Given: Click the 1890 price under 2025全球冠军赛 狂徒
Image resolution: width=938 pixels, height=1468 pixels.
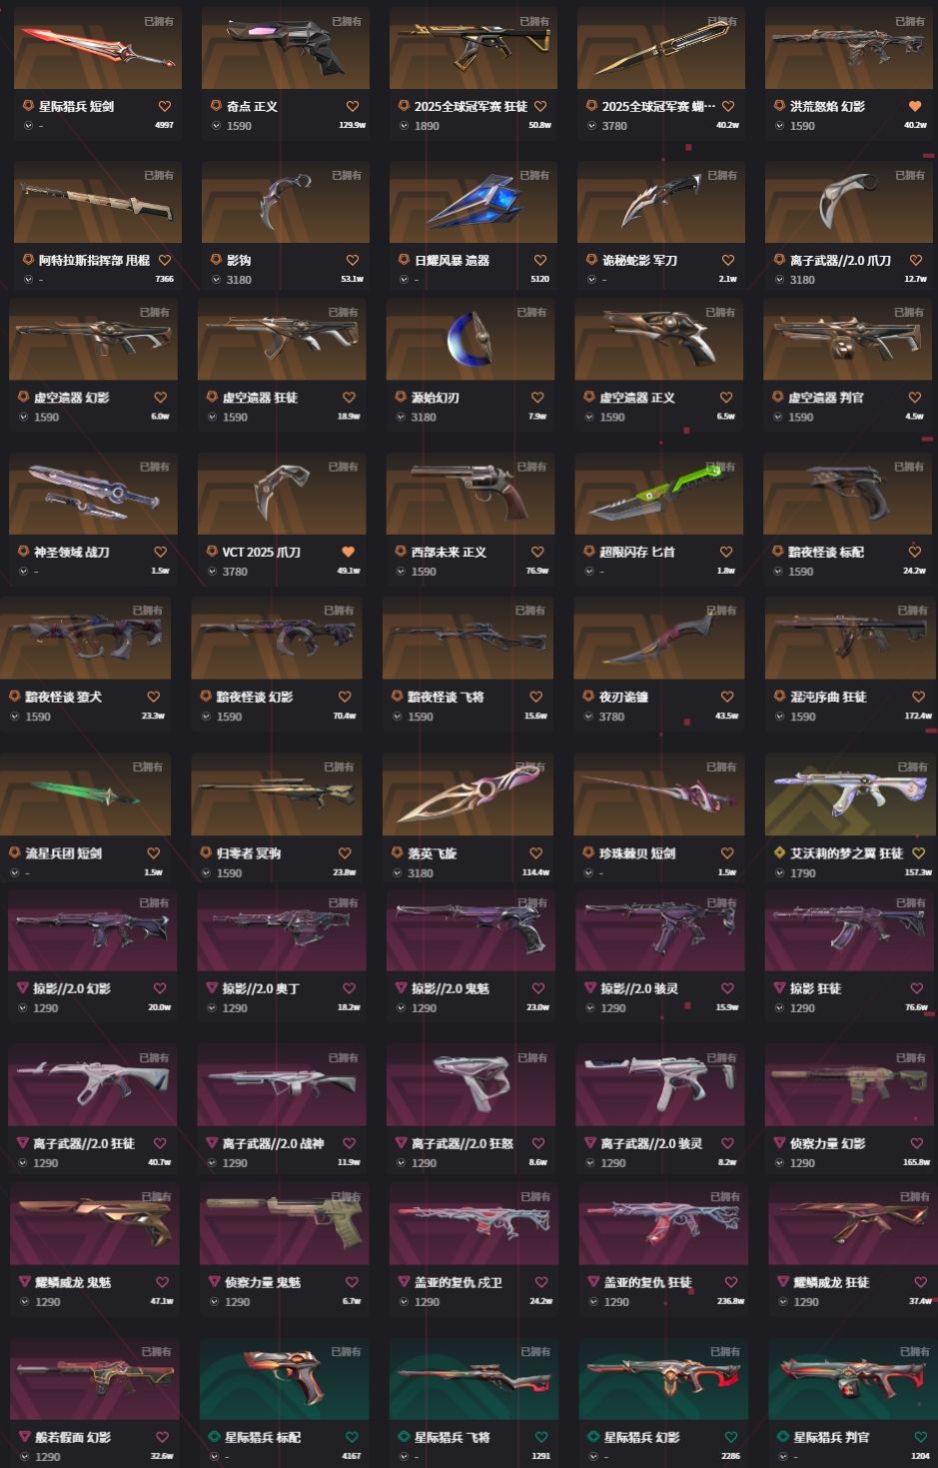Looking at the screenshot, I should [427, 126].
